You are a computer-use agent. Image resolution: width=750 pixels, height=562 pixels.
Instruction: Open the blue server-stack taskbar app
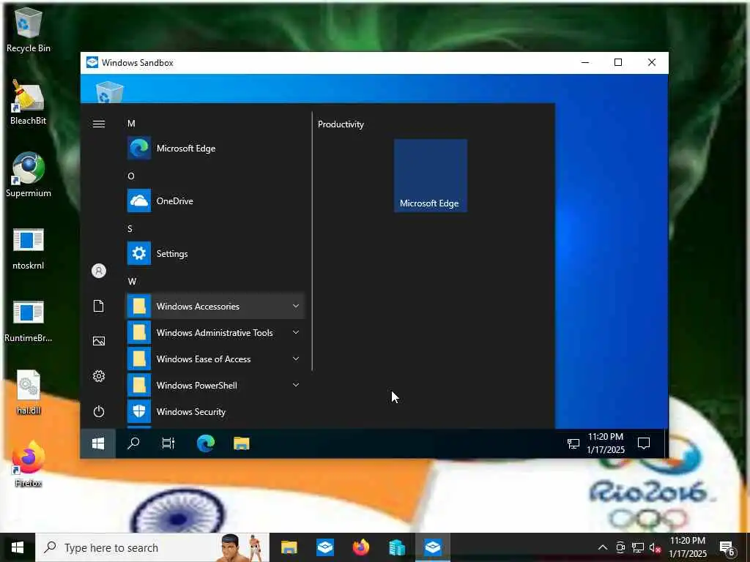coord(397,547)
